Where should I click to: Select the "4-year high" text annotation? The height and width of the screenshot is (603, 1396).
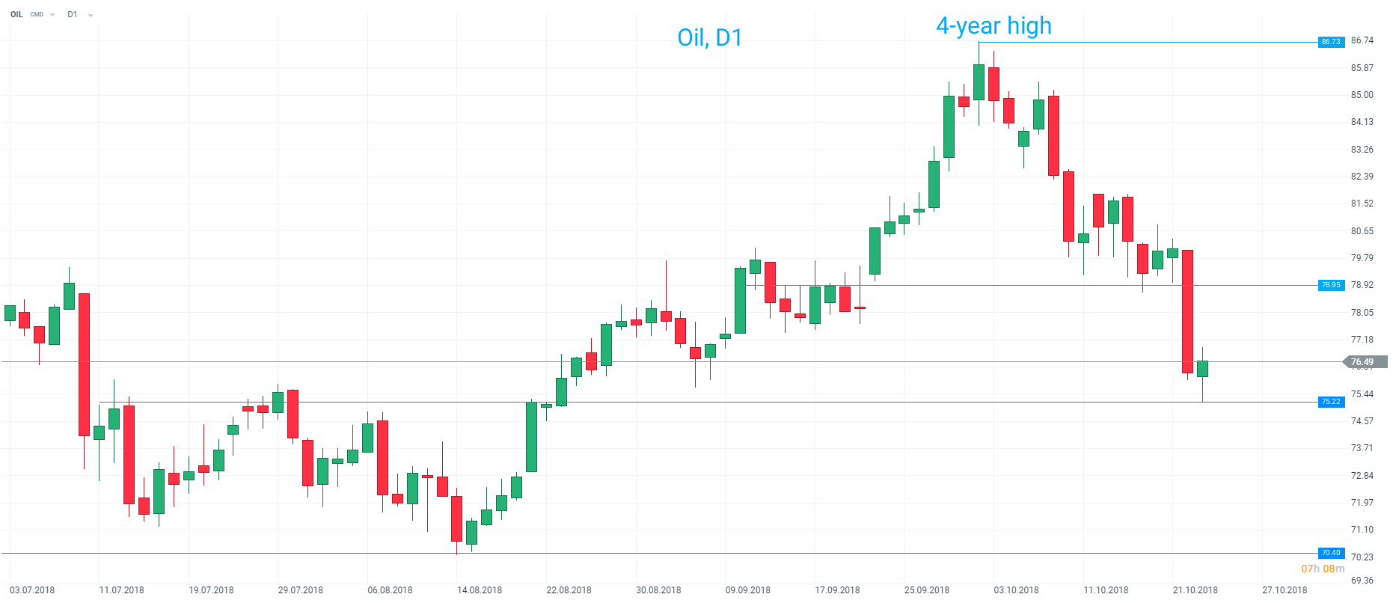pyautogui.click(x=994, y=26)
